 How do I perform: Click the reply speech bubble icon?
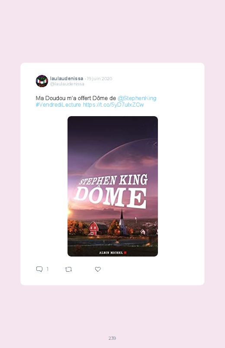(39, 269)
